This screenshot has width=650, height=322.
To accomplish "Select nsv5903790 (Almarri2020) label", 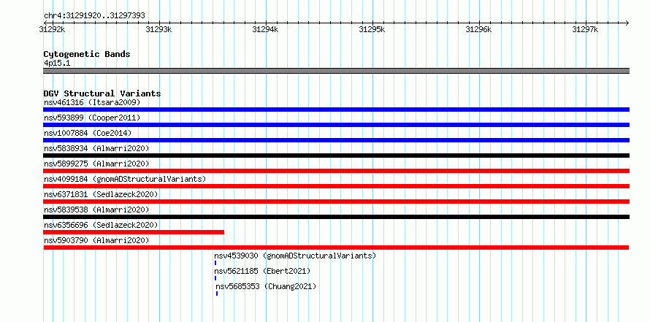I will click(96, 240).
